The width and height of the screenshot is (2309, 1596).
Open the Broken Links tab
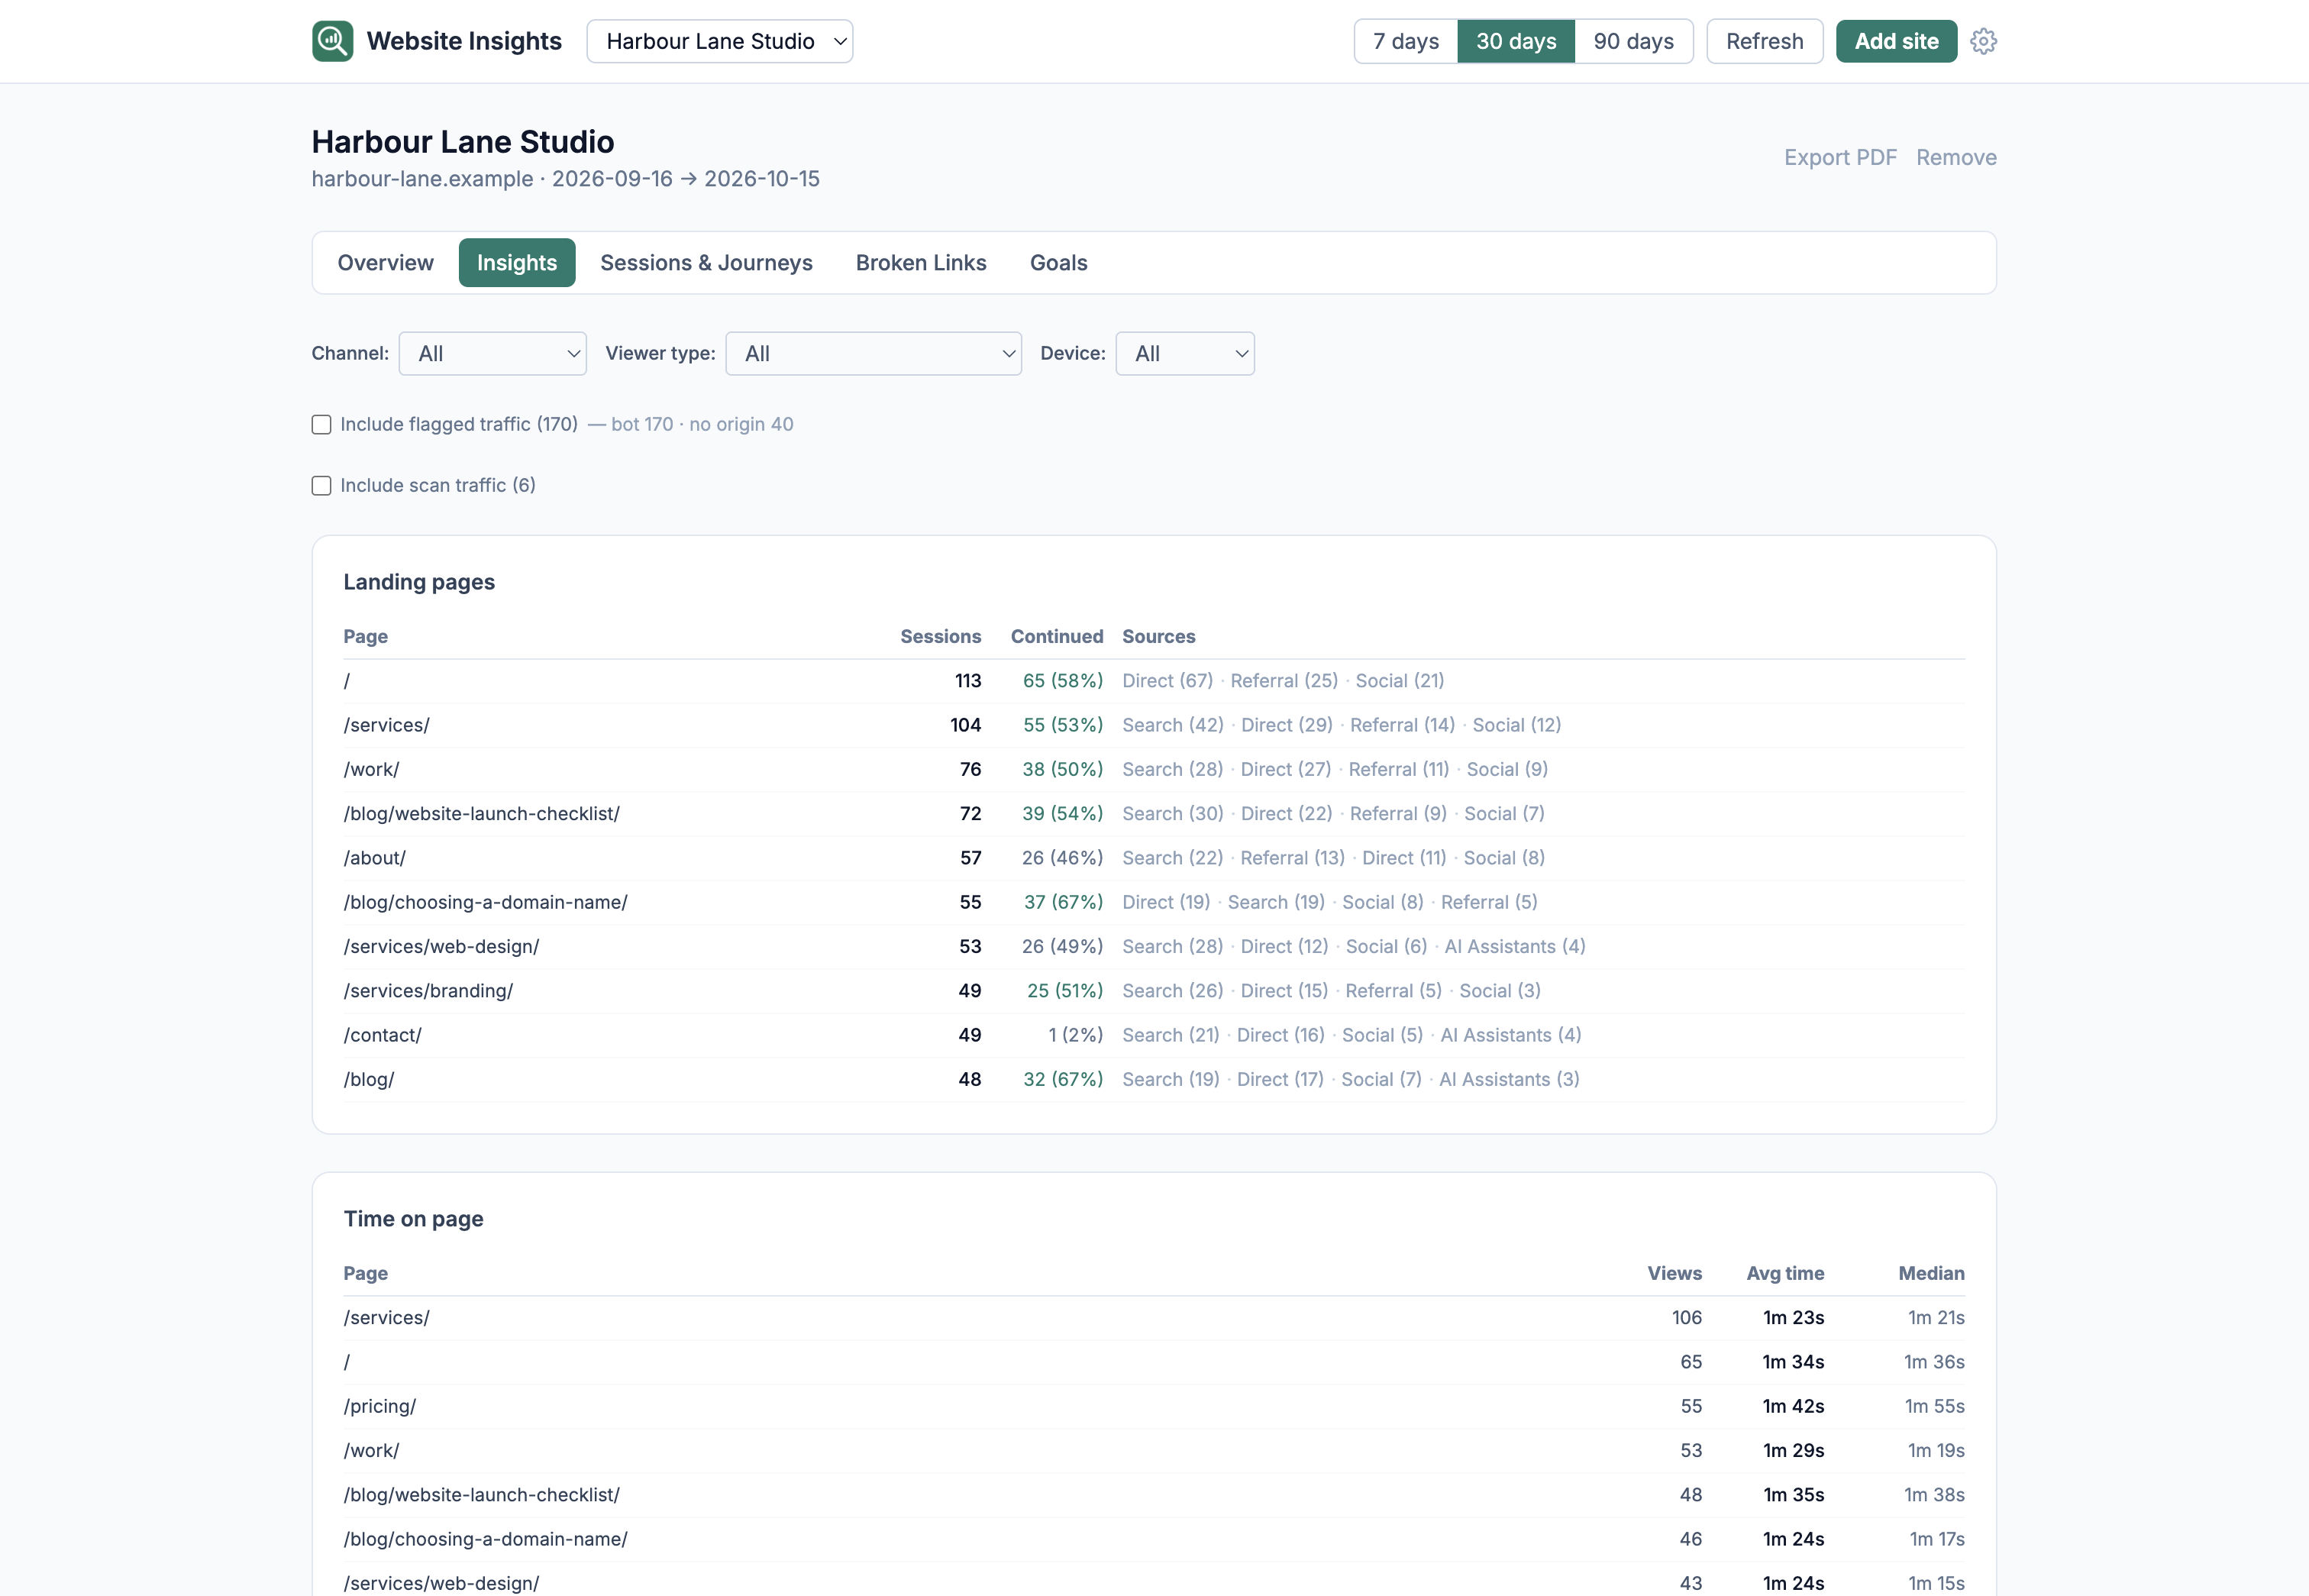point(921,262)
